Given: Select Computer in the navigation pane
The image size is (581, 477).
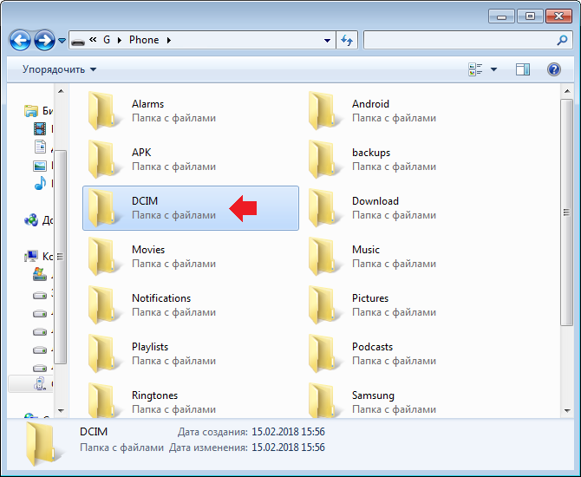Looking at the screenshot, I should tap(38, 256).
